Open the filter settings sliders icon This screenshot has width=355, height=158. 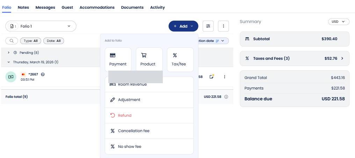tap(208, 26)
